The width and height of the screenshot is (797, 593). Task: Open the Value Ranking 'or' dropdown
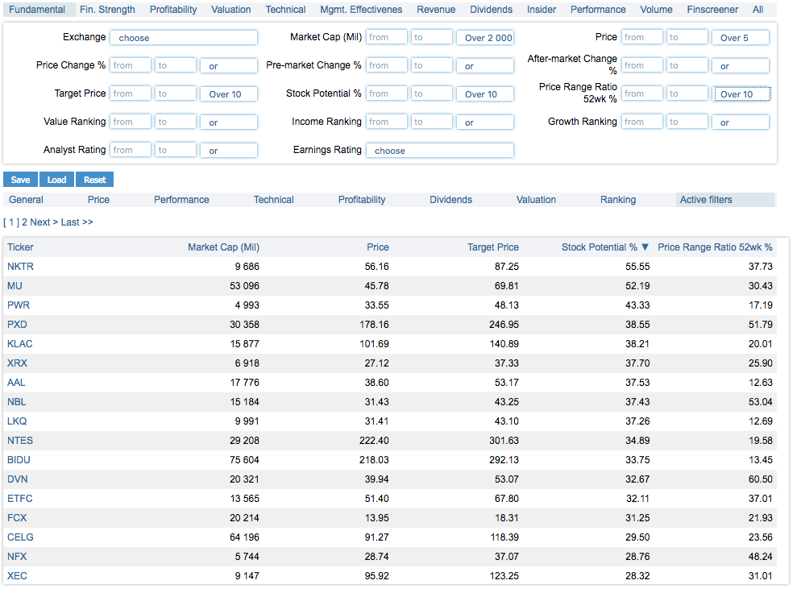(229, 122)
